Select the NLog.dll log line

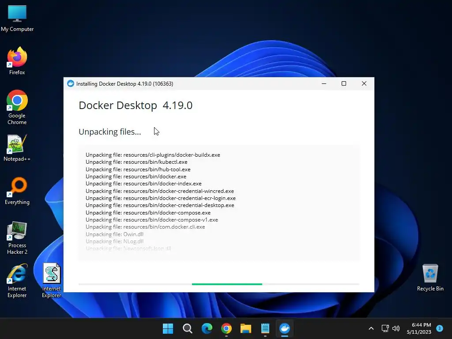[x=114, y=241]
